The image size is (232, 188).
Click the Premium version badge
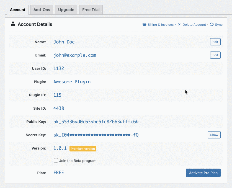[83, 149]
